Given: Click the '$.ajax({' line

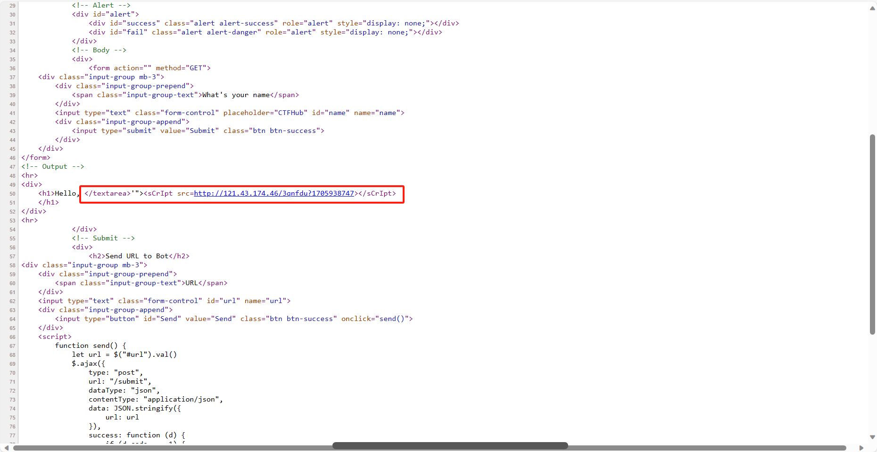Looking at the screenshot, I should [89, 363].
